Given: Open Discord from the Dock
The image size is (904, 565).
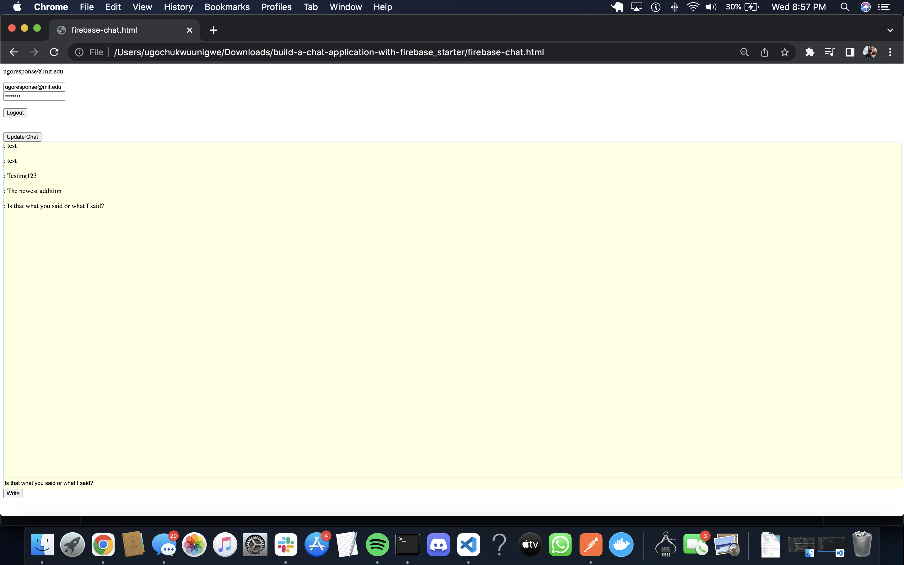Looking at the screenshot, I should click(438, 545).
